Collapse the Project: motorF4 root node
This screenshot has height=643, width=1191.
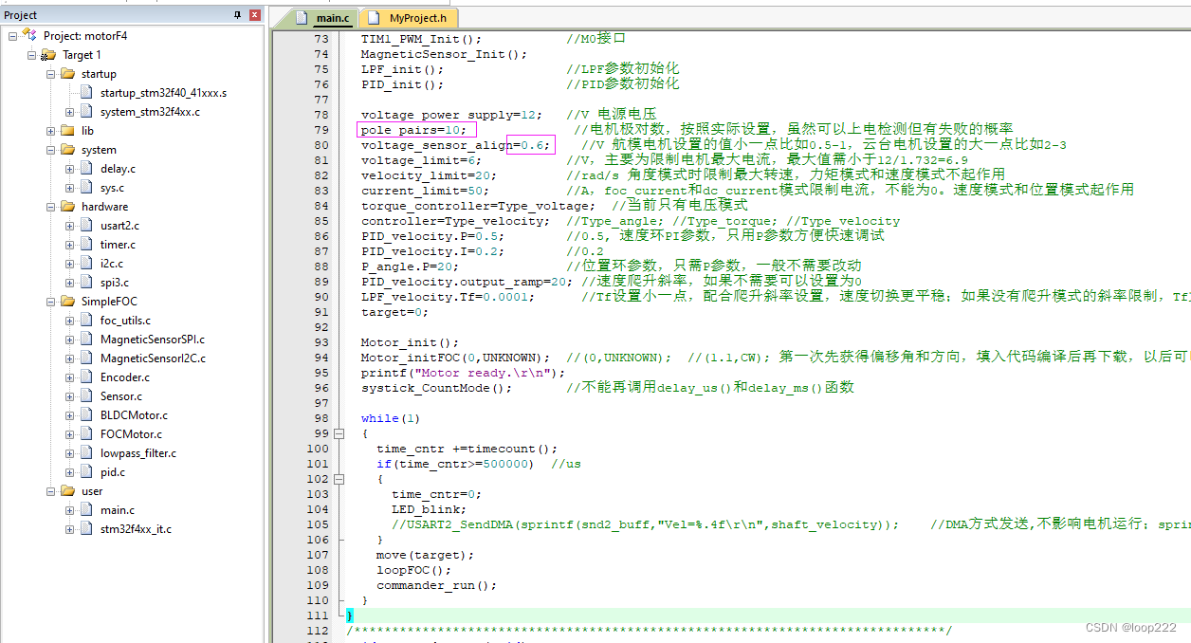[12, 36]
